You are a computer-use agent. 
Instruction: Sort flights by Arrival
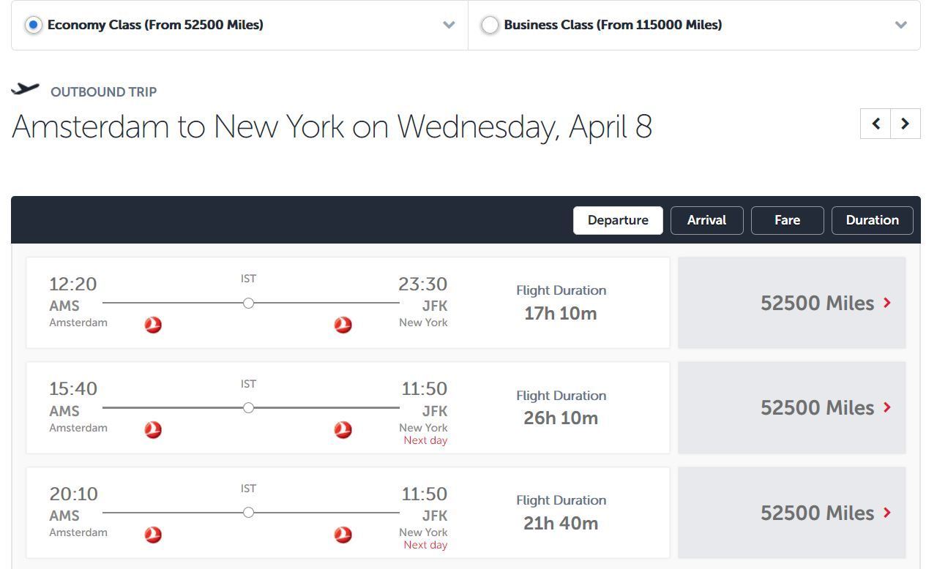(x=706, y=220)
